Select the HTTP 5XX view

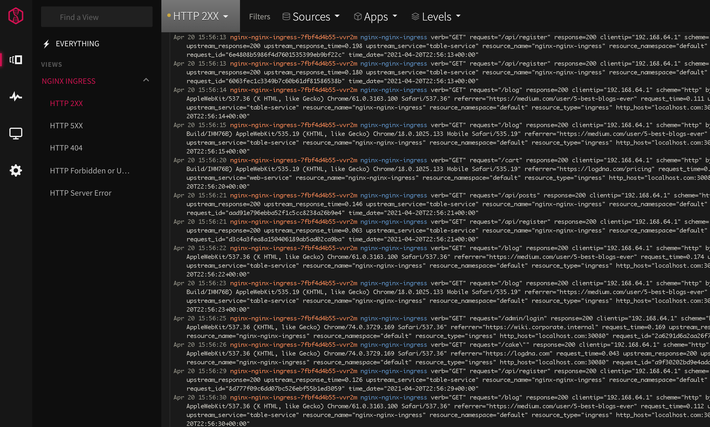[66, 126]
